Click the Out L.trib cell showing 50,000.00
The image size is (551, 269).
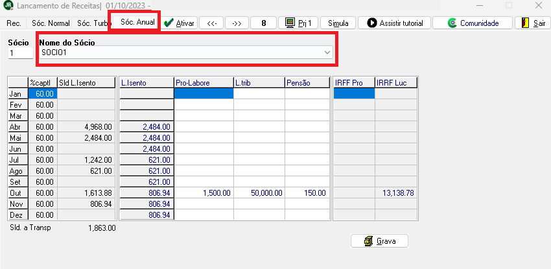coord(259,193)
